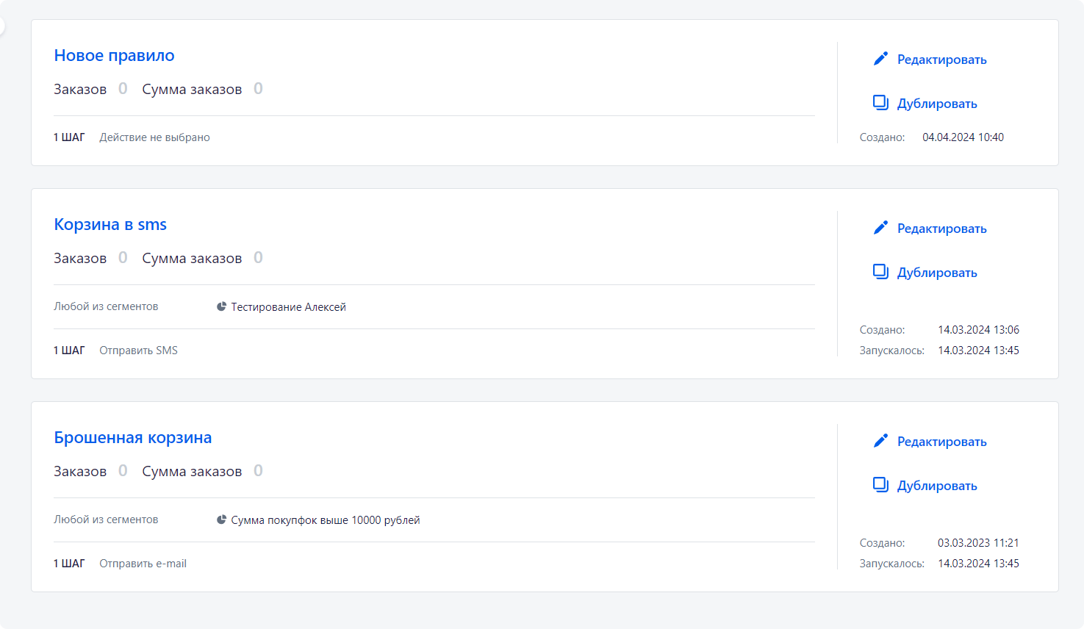Click Дублировать text for Новое правило
The width and height of the screenshot is (1084, 629).
tap(937, 104)
